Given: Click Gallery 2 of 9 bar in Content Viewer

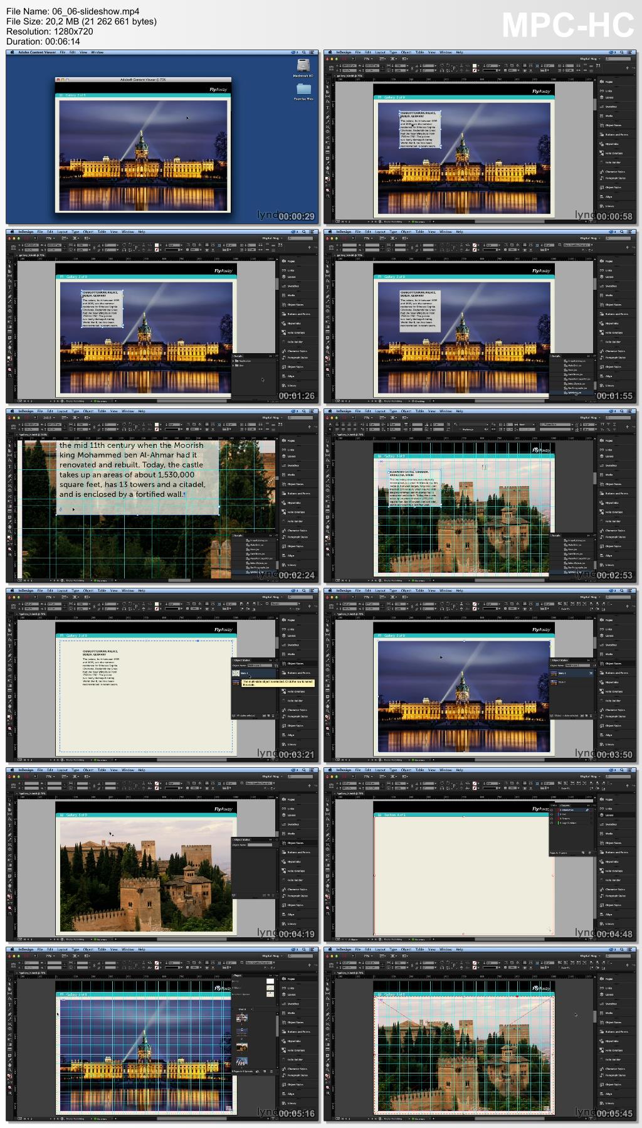Looking at the screenshot, I should click(x=144, y=95).
